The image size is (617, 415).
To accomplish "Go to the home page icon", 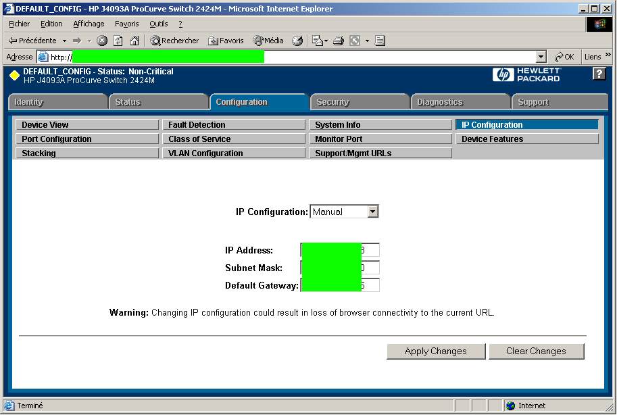I will (134, 41).
